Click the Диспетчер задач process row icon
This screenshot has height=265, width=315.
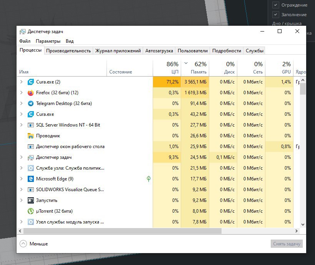[x=30, y=158]
